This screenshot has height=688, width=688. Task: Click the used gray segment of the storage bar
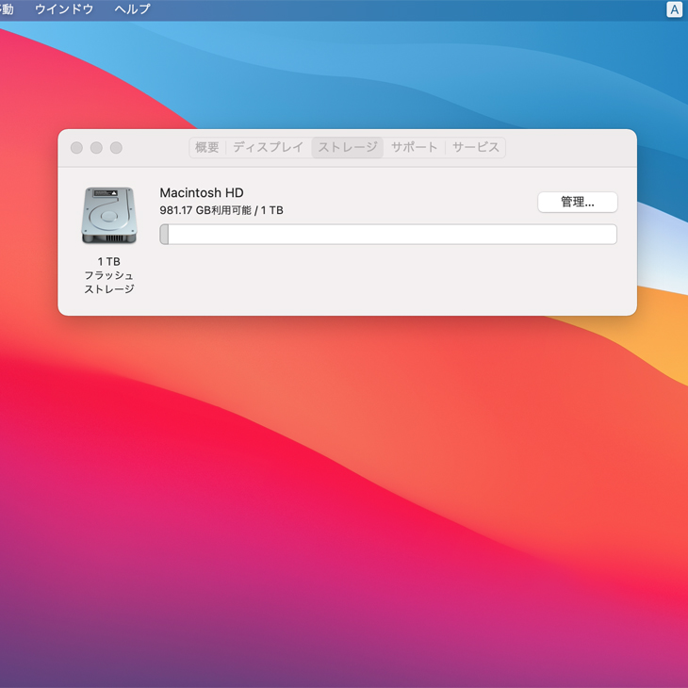165,235
